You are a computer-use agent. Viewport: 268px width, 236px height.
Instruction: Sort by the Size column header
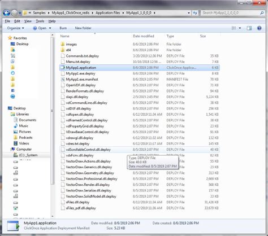pos(203,36)
